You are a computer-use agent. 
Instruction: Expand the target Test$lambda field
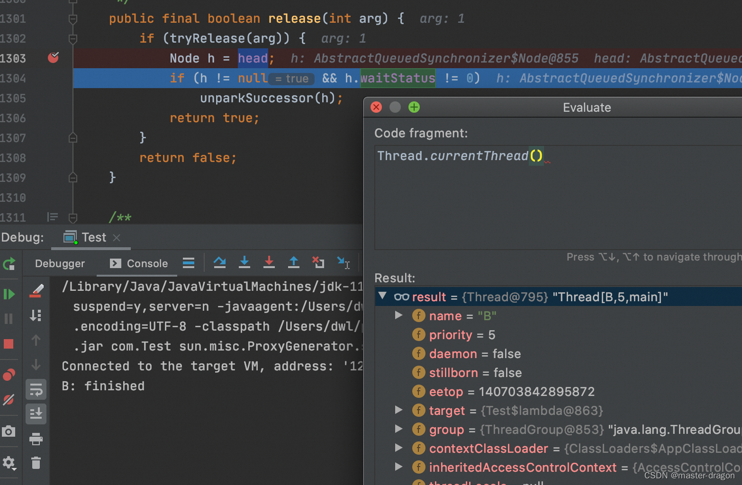(399, 410)
